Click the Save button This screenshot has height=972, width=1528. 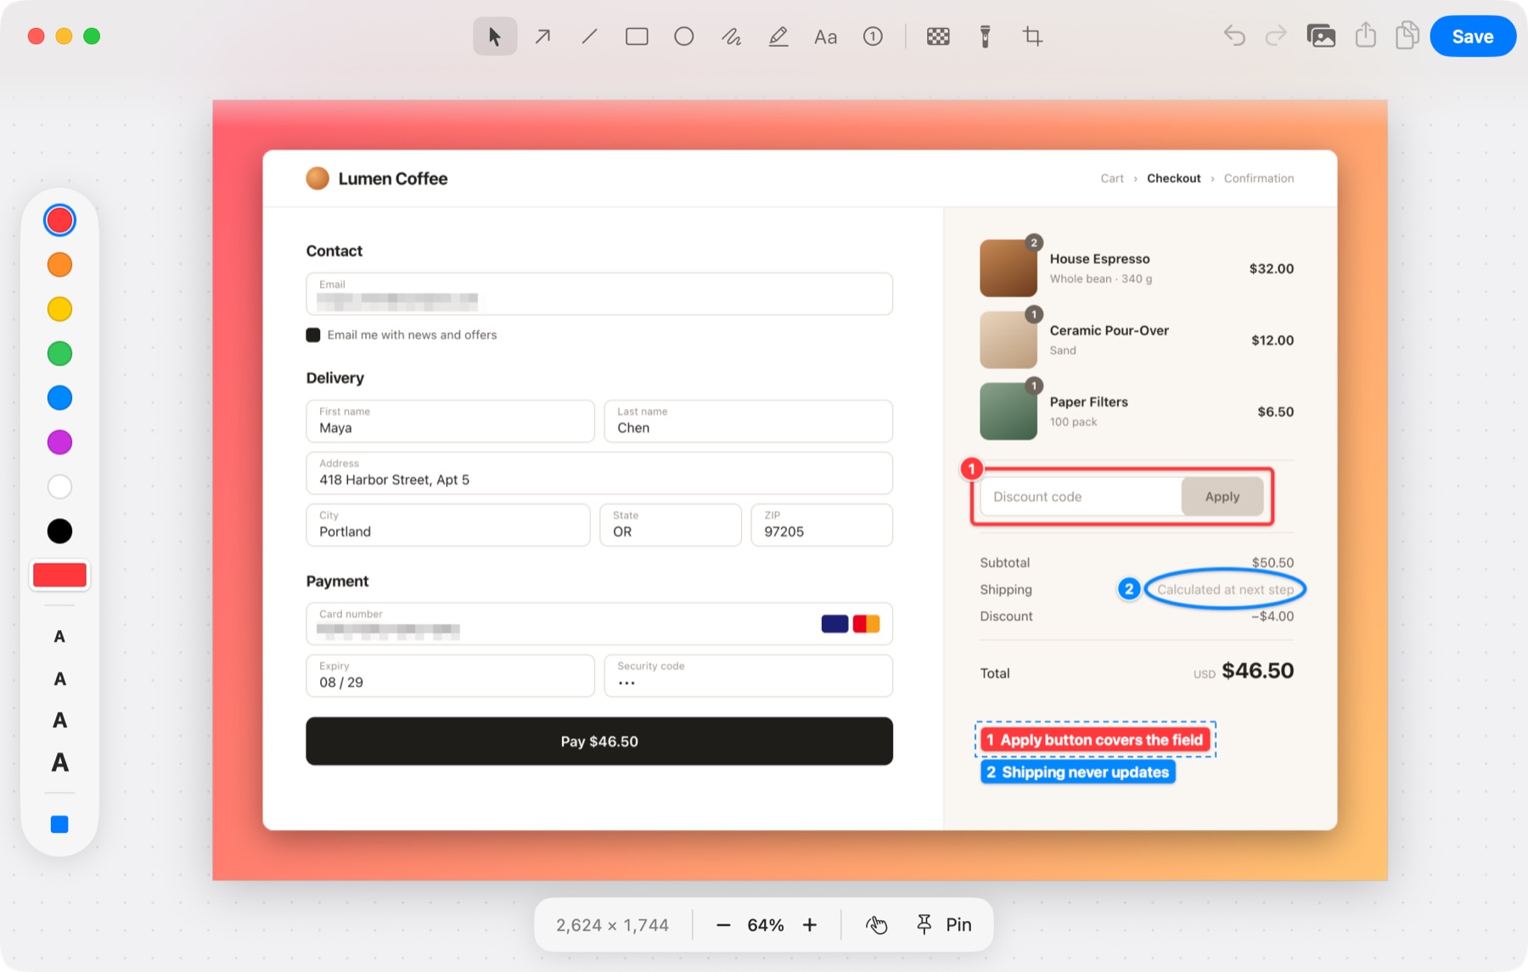click(1473, 37)
